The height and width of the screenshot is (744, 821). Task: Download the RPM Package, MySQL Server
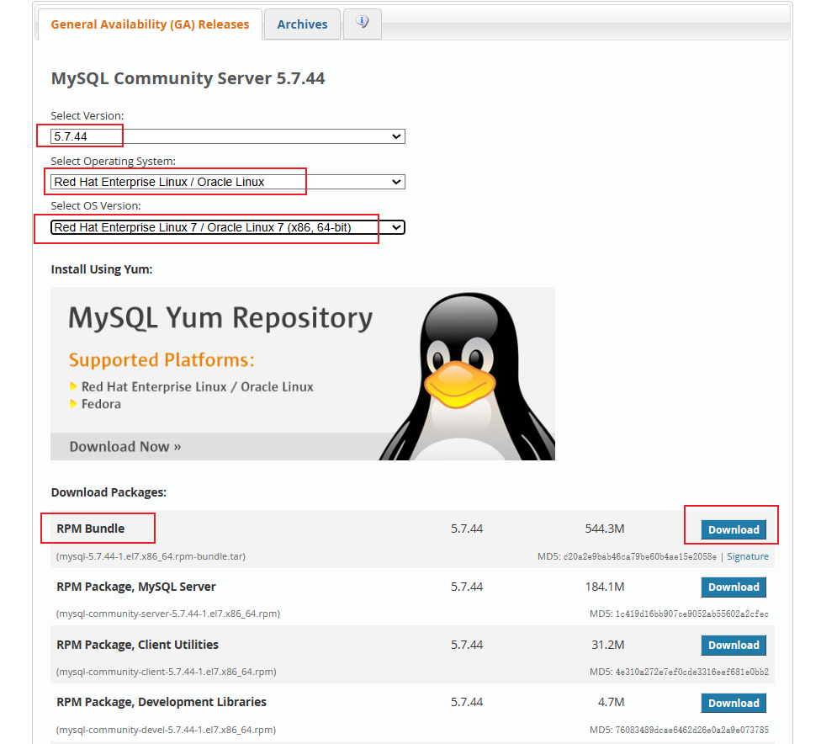click(x=733, y=587)
